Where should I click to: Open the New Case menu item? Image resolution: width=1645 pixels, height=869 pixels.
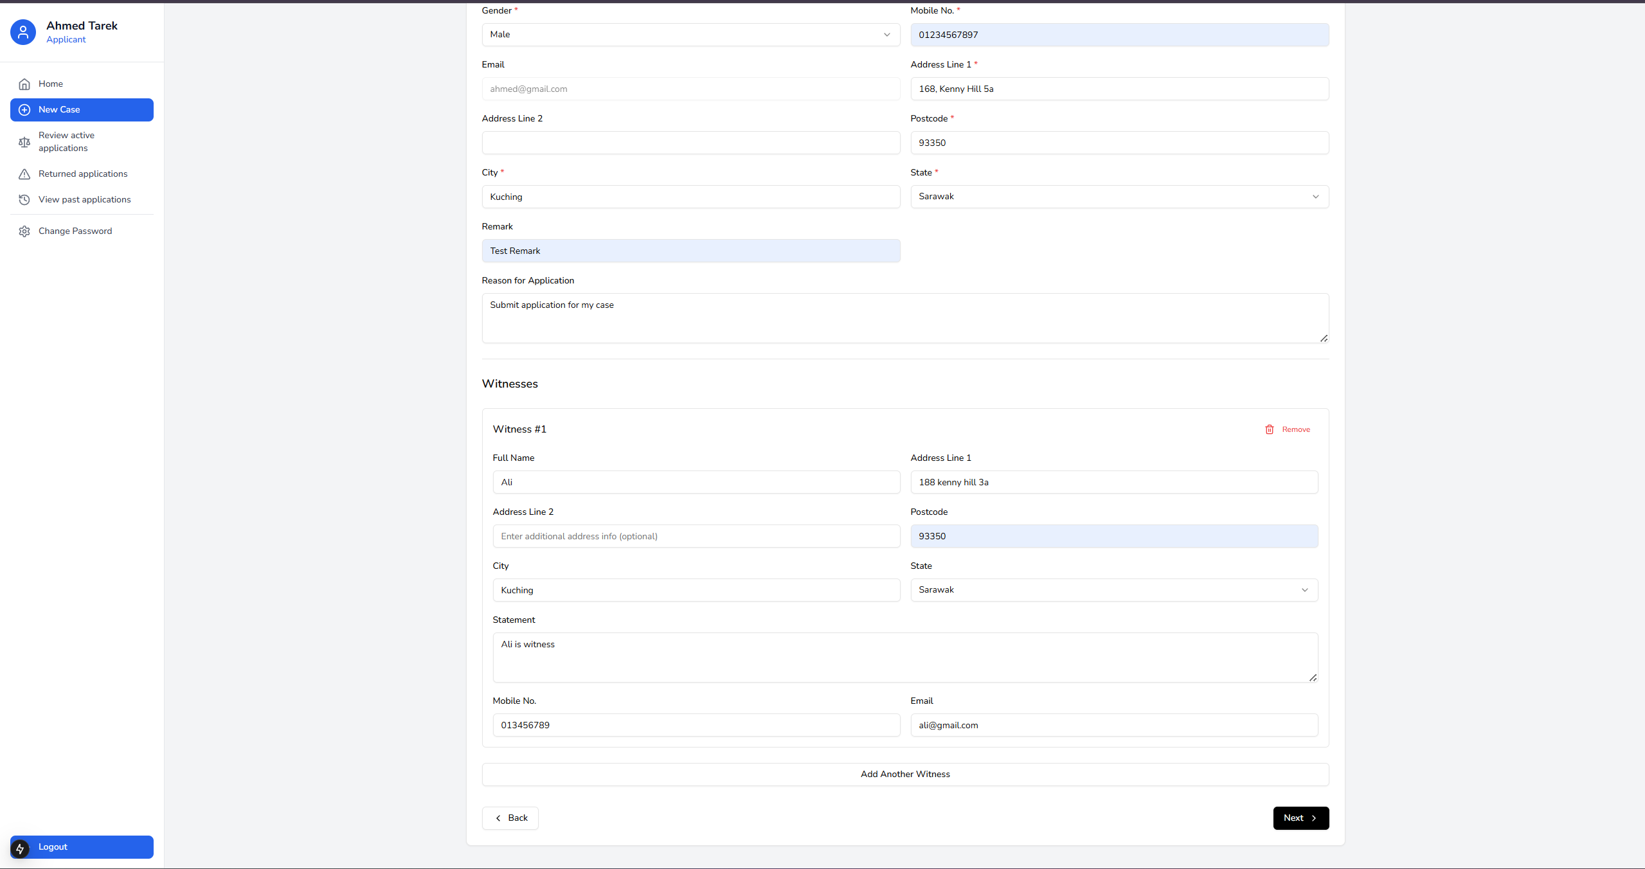82,110
